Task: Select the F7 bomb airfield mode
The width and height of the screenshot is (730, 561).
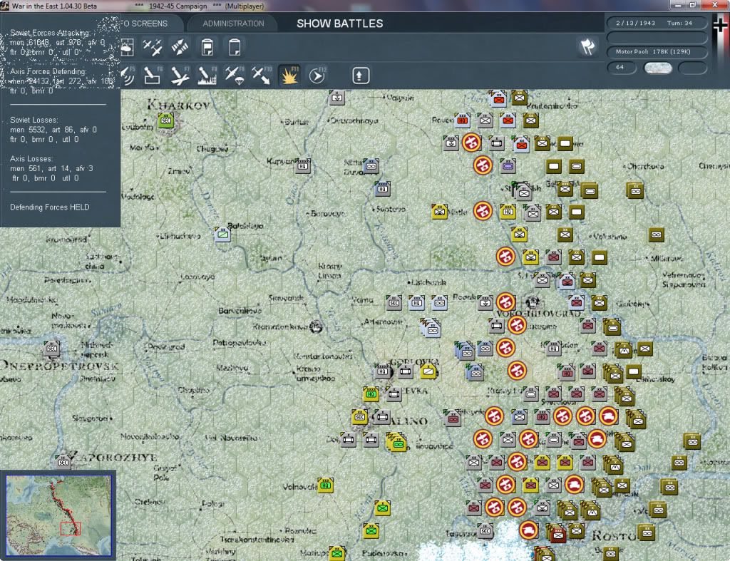Action: tap(180, 76)
